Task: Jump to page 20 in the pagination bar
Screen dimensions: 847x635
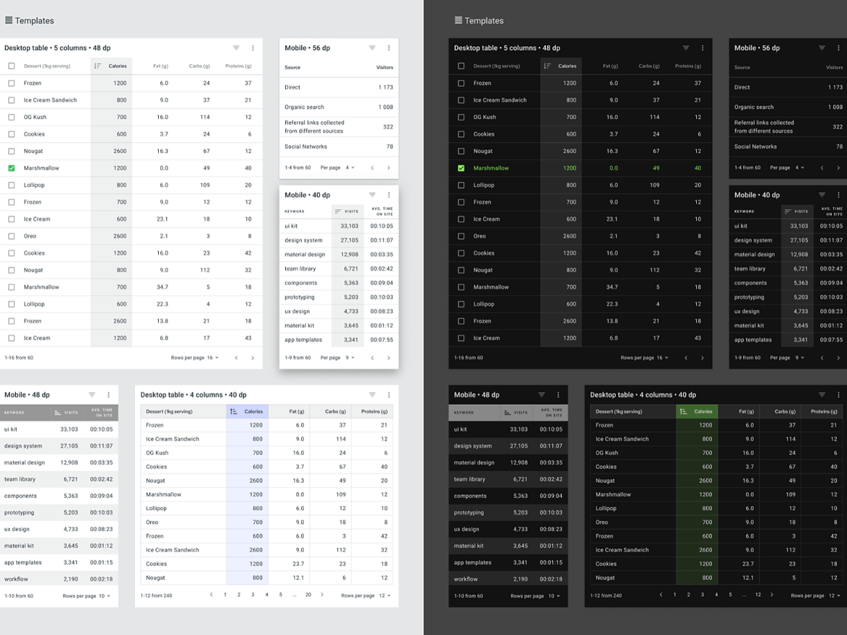Action: pyautogui.click(x=307, y=595)
